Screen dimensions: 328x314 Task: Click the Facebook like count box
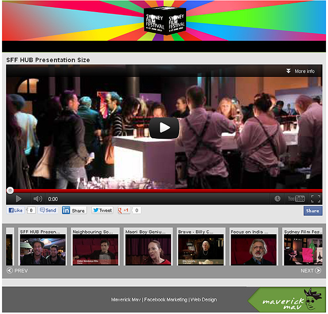point(31,210)
